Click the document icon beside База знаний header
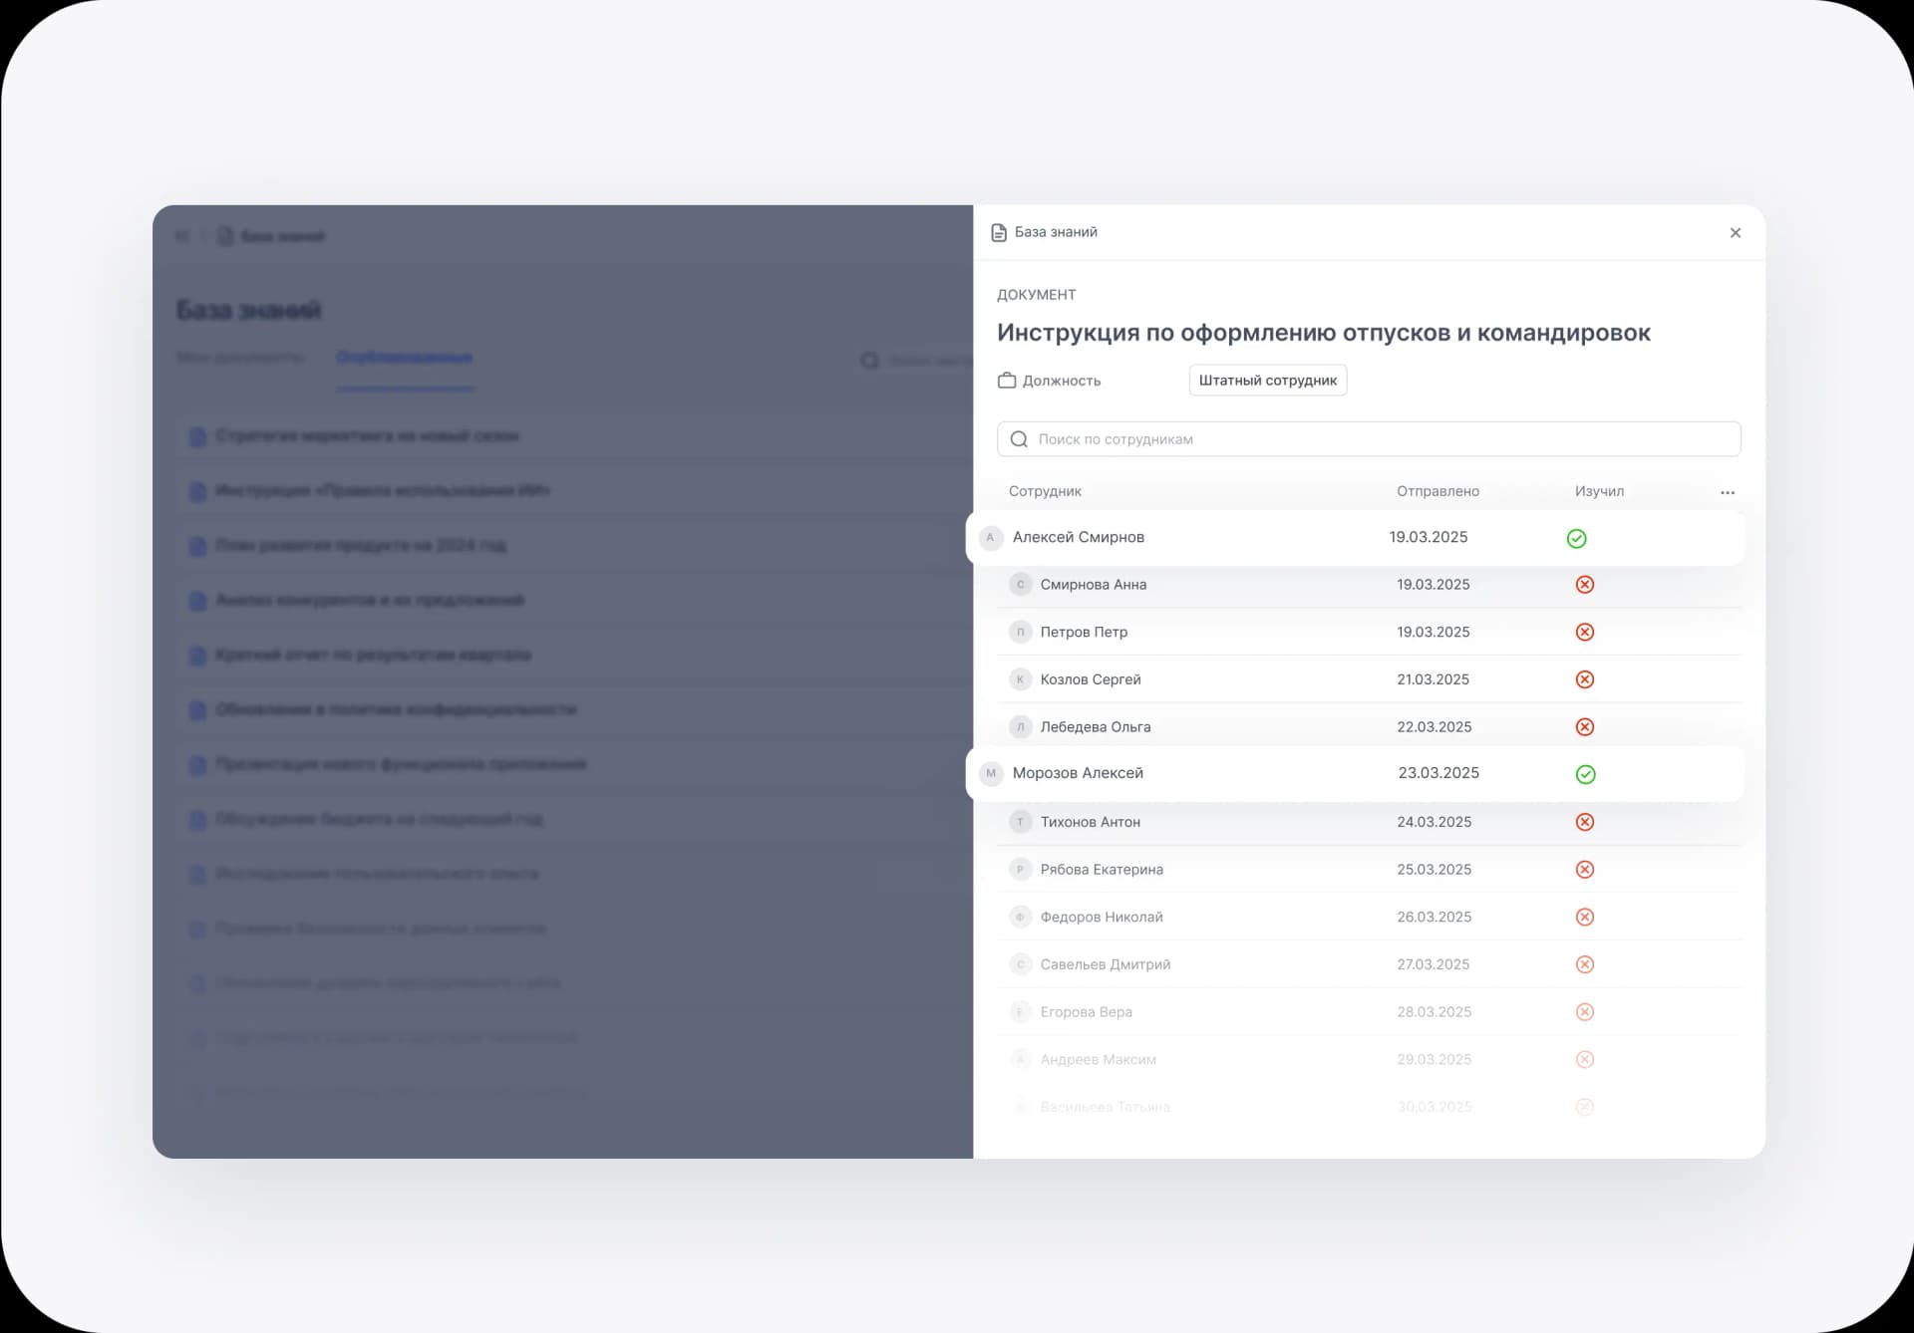 tap(999, 232)
